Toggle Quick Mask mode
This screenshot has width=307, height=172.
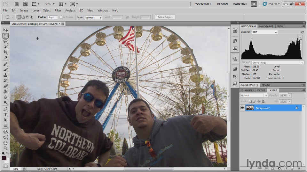5,166
